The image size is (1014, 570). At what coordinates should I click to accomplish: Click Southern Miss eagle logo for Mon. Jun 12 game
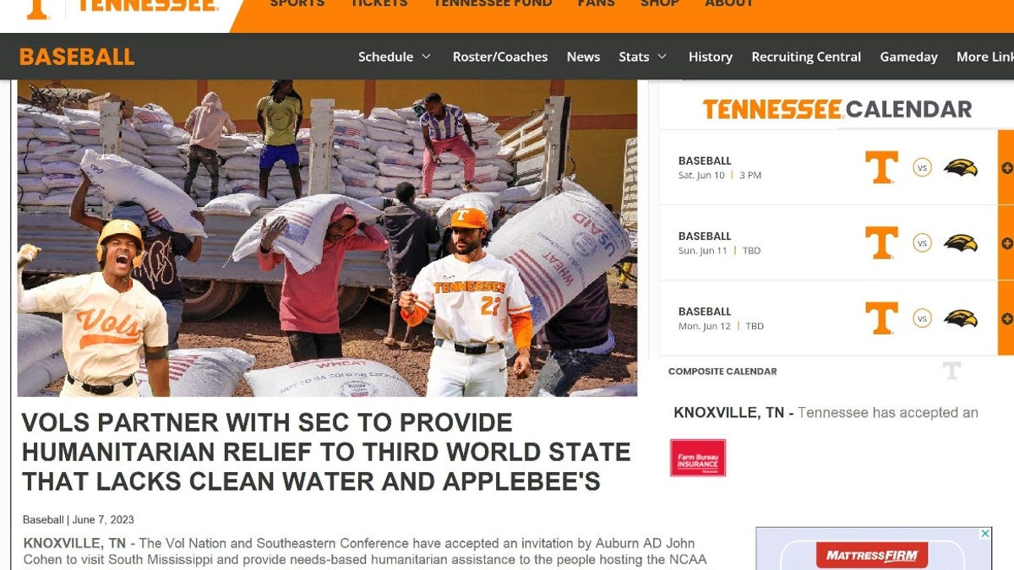tap(961, 318)
